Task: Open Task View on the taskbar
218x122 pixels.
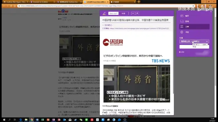Action: pos(15,120)
